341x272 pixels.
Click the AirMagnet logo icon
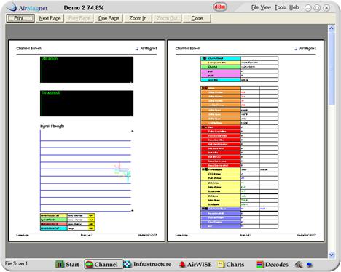tap(11, 7)
